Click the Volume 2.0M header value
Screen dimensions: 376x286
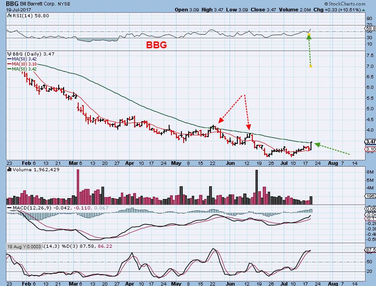tap(295, 10)
